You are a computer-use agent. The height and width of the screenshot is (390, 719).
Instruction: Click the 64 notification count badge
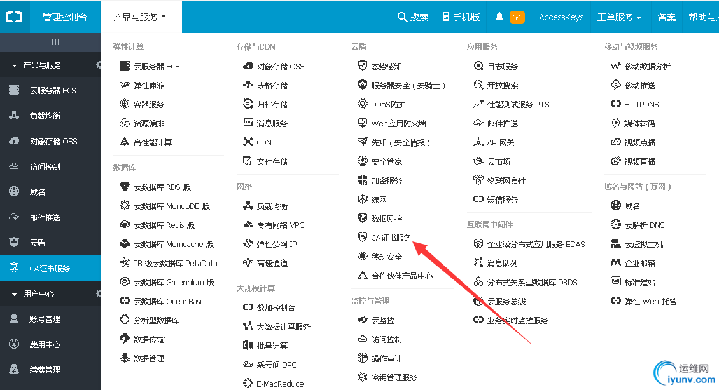click(517, 17)
